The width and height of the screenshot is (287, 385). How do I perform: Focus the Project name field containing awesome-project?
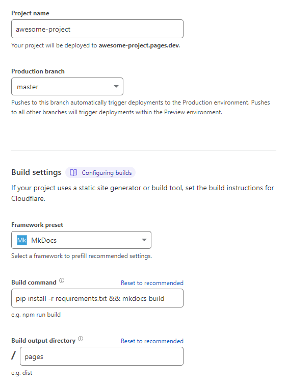(x=97, y=29)
